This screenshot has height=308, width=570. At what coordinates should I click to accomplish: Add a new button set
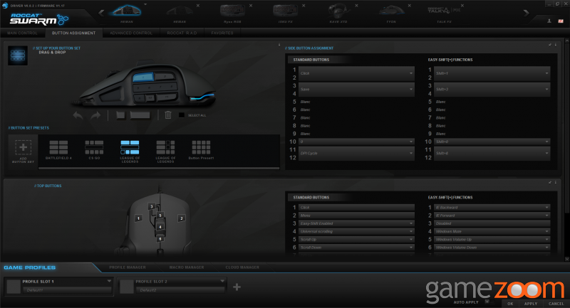click(x=23, y=151)
